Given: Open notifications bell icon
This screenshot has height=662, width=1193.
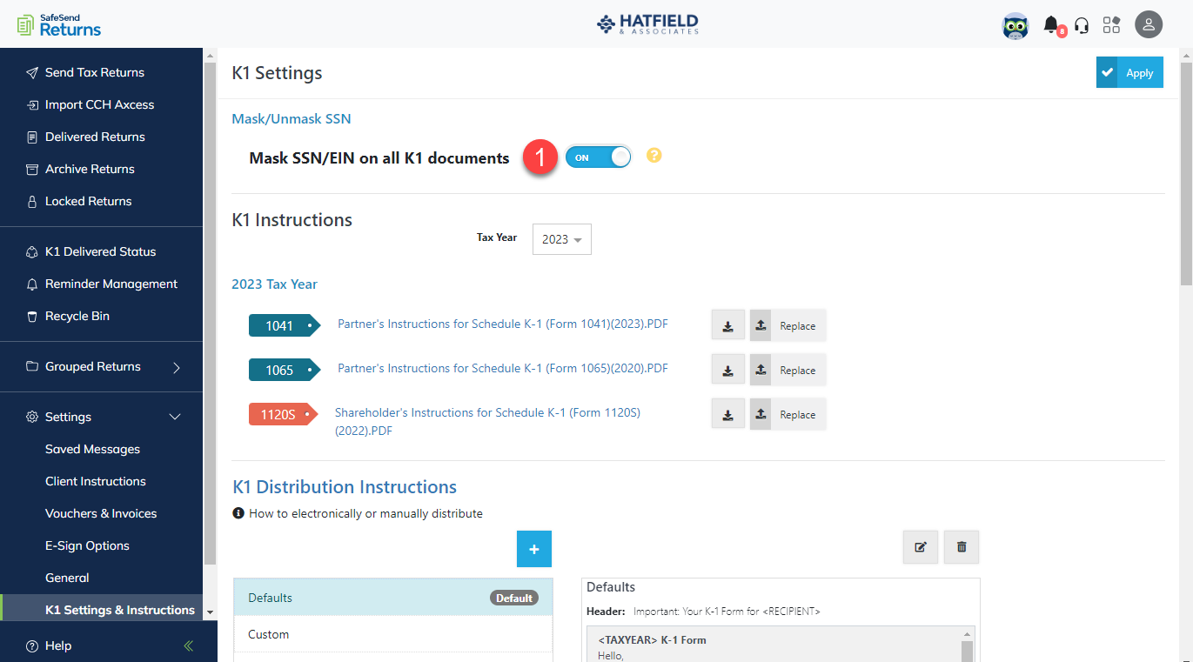Looking at the screenshot, I should pyautogui.click(x=1052, y=24).
